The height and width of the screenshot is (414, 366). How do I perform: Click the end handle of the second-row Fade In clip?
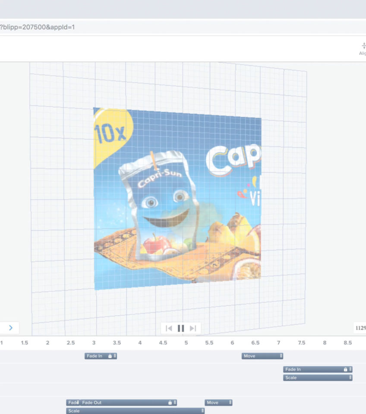(x=350, y=370)
